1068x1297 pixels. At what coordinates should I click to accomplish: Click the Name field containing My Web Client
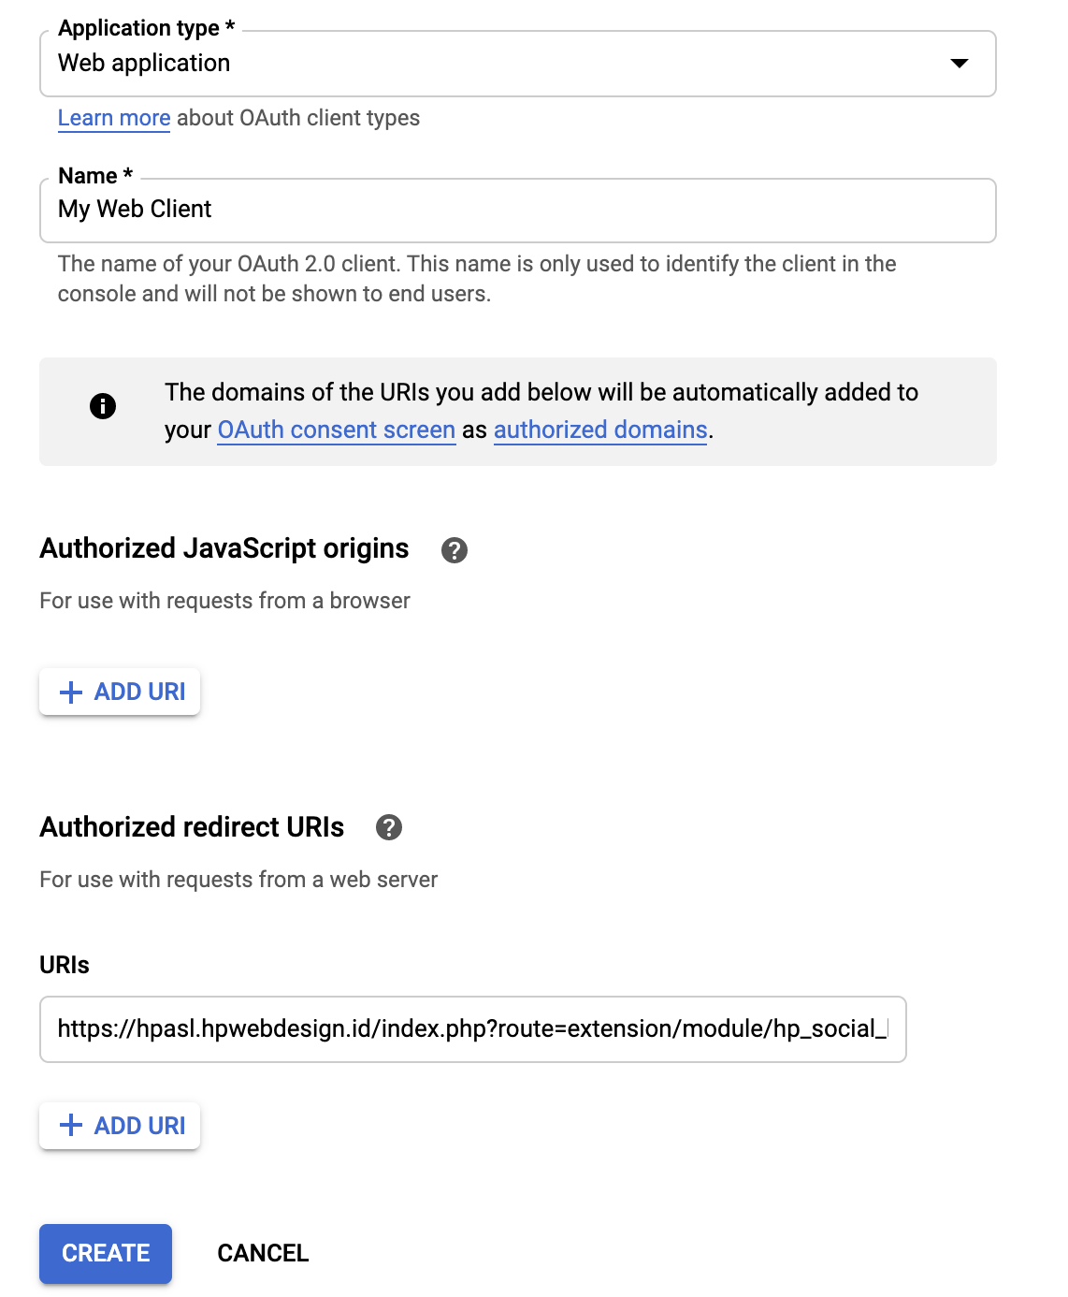(x=517, y=210)
